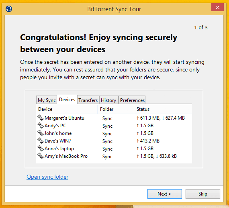Viewport: 229px width, 208px height.
Task: Open the Transfers tab
Action: (x=88, y=100)
